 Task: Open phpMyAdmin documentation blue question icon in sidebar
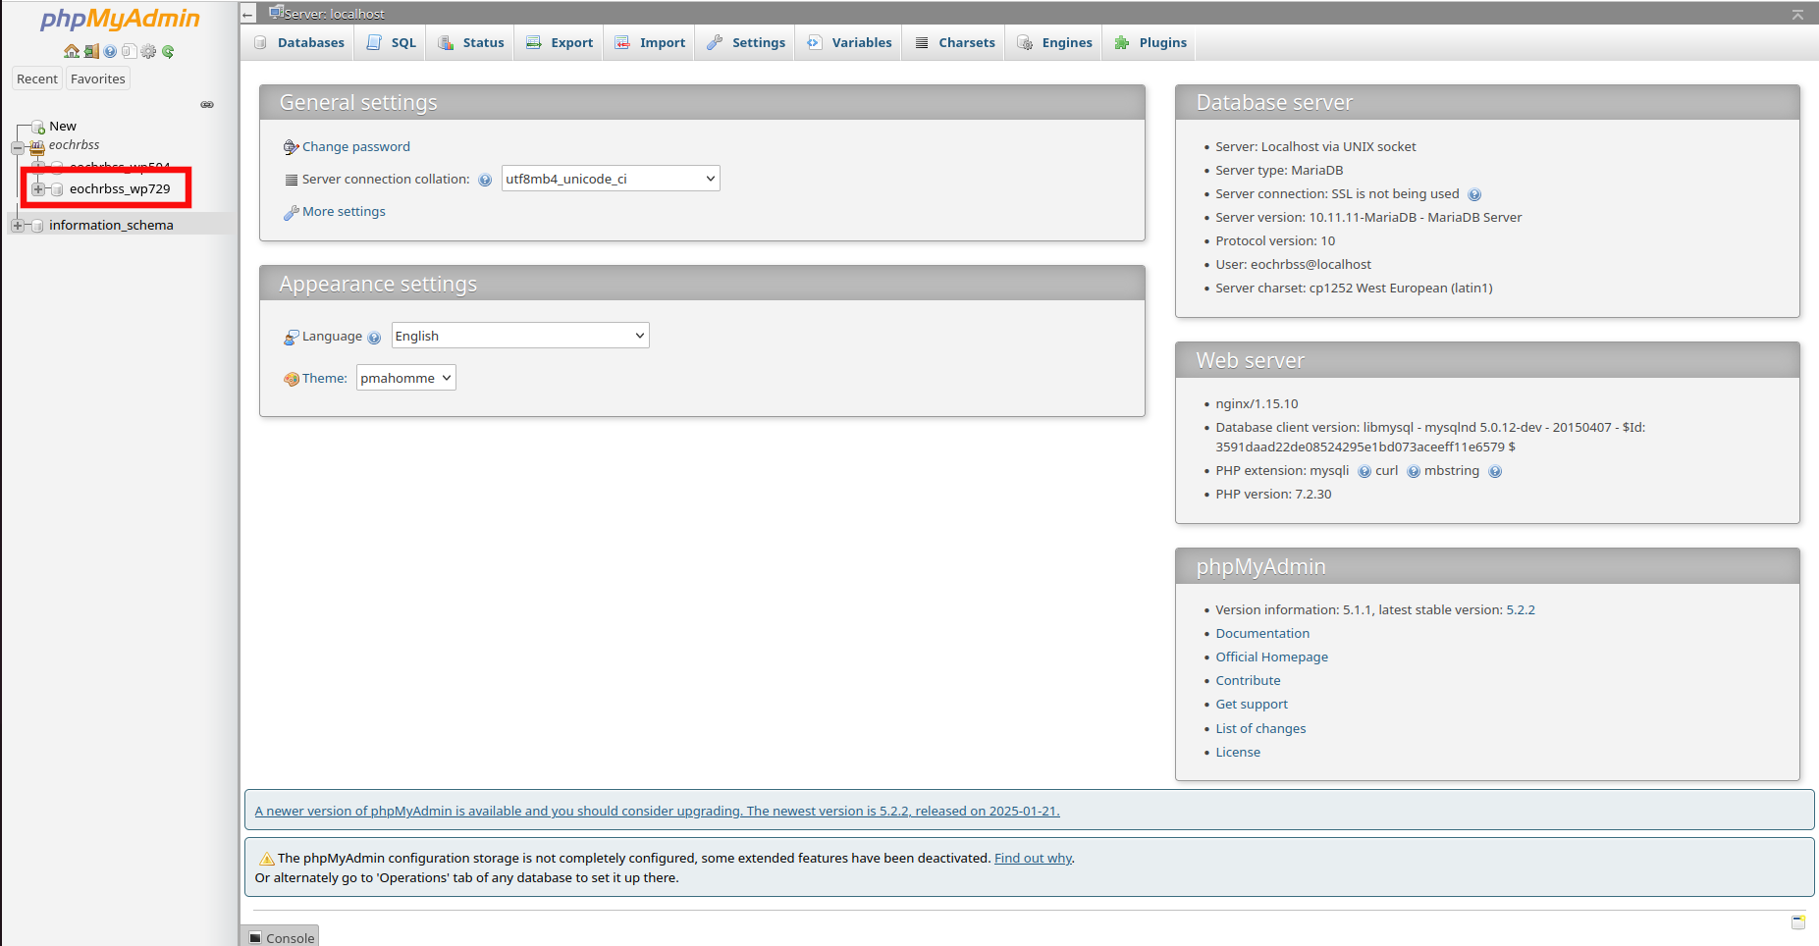(110, 51)
